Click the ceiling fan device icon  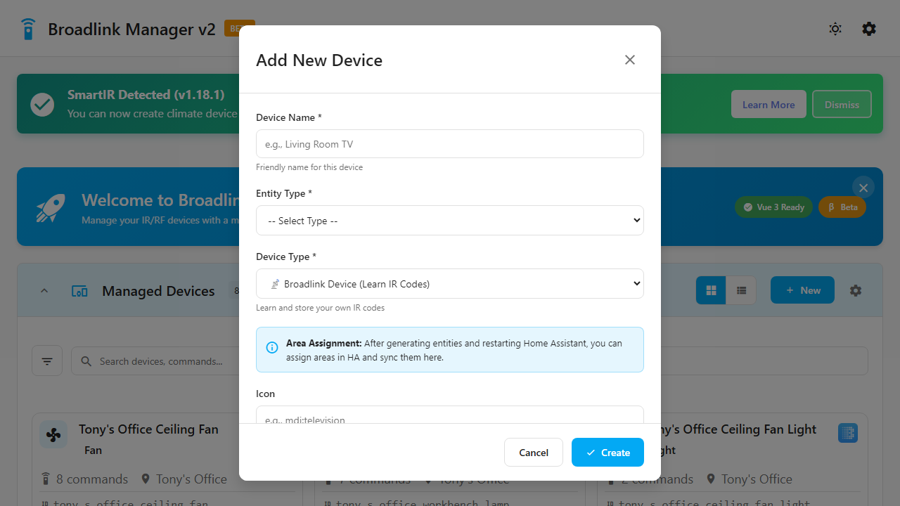coord(53,435)
